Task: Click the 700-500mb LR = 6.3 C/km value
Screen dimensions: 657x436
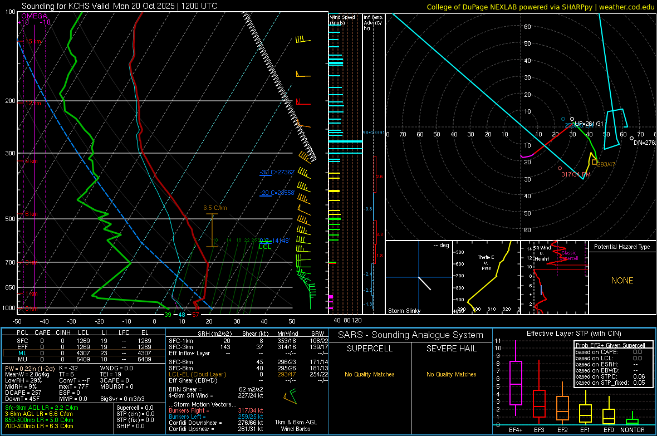Action: click(39, 426)
